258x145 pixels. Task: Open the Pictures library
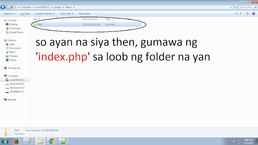point(13,56)
